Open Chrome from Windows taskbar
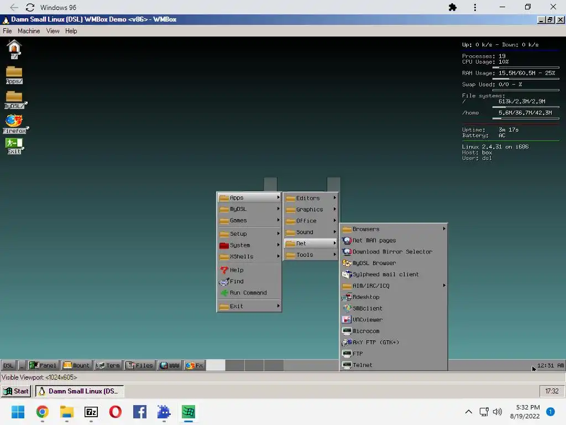 (42, 412)
